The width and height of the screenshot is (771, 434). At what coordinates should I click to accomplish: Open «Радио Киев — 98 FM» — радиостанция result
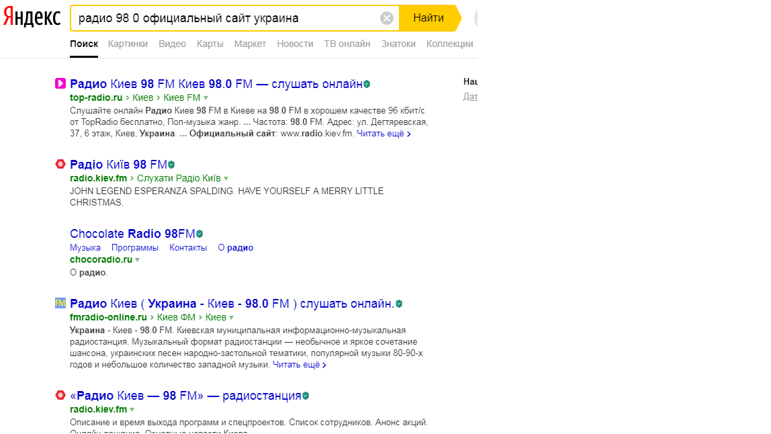(185, 396)
